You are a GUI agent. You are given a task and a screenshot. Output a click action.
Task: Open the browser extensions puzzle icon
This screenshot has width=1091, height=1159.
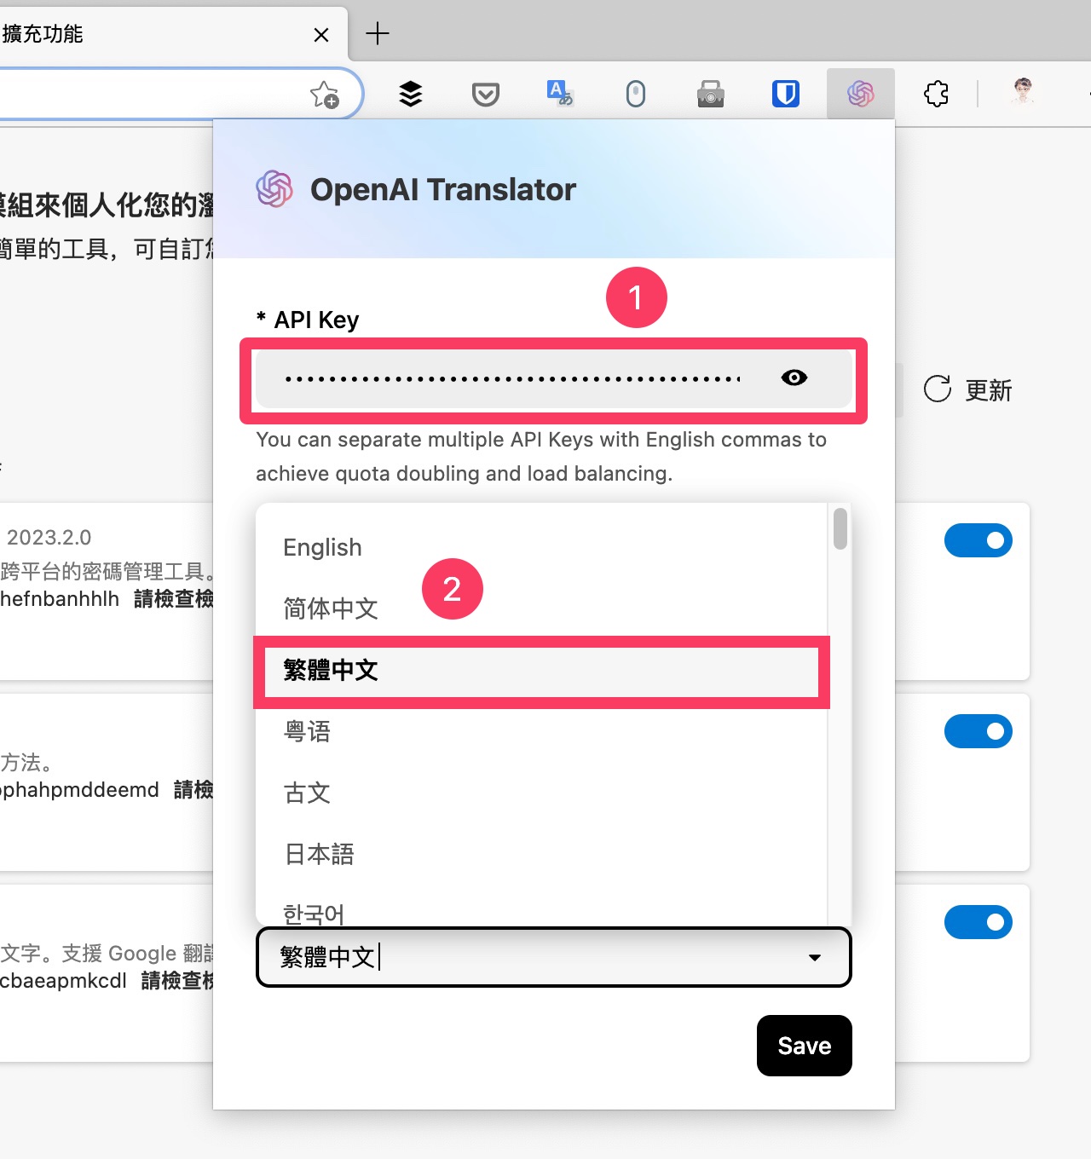[x=936, y=94]
